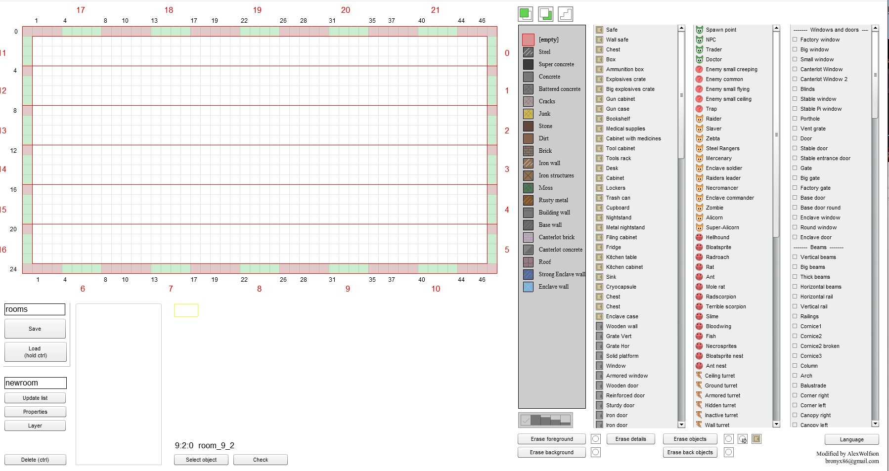The width and height of the screenshot is (889, 471).
Task: Select the Strong Enclave wall tile
Action: (528, 274)
